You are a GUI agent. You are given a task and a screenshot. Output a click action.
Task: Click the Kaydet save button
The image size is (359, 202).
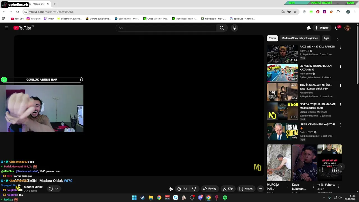pyautogui.click(x=246, y=189)
